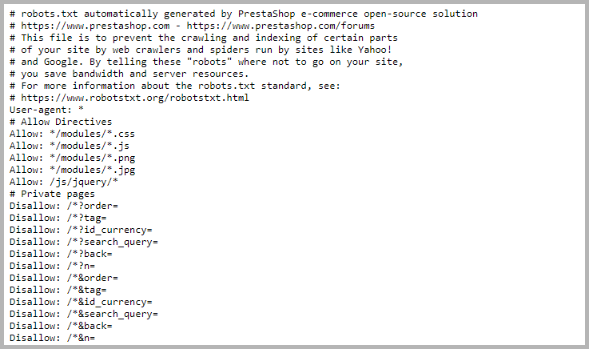Click the 'Allow: */modules/*.jpg' line

[x=72, y=170]
